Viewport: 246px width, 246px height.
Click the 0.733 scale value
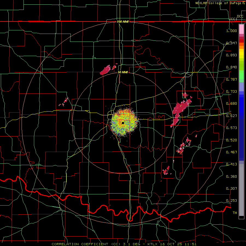tap(232, 91)
